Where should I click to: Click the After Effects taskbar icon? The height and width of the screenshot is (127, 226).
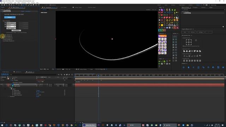point(89,125)
